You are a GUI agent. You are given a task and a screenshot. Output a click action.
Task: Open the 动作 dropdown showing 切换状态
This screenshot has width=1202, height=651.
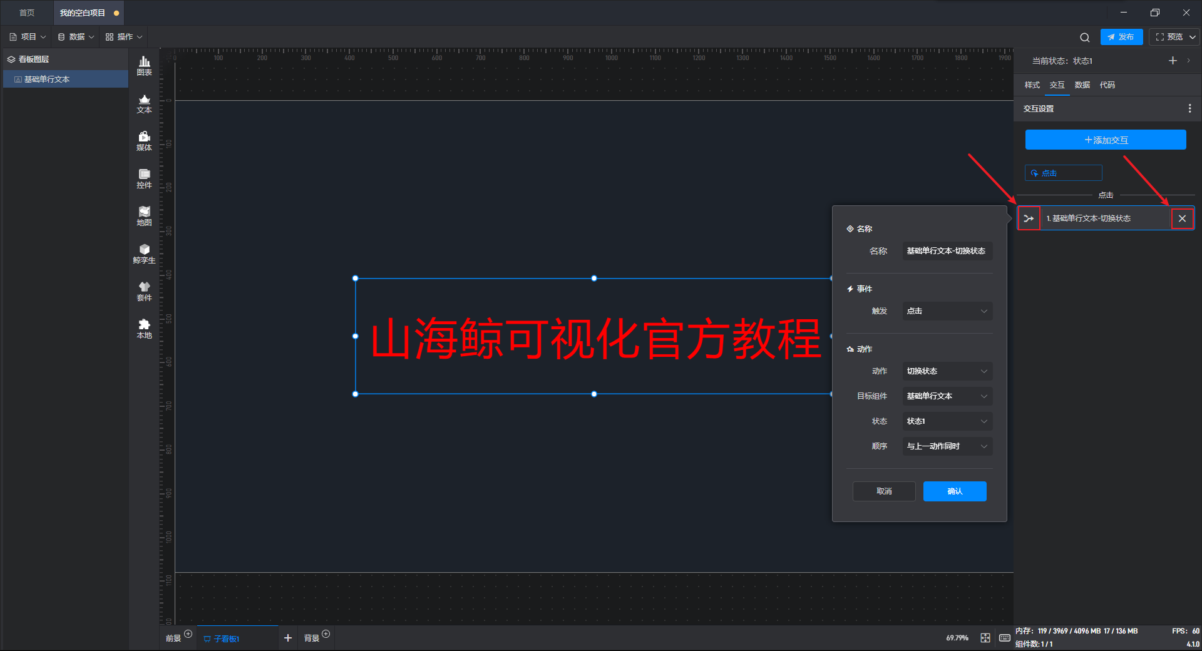tap(947, 371)
